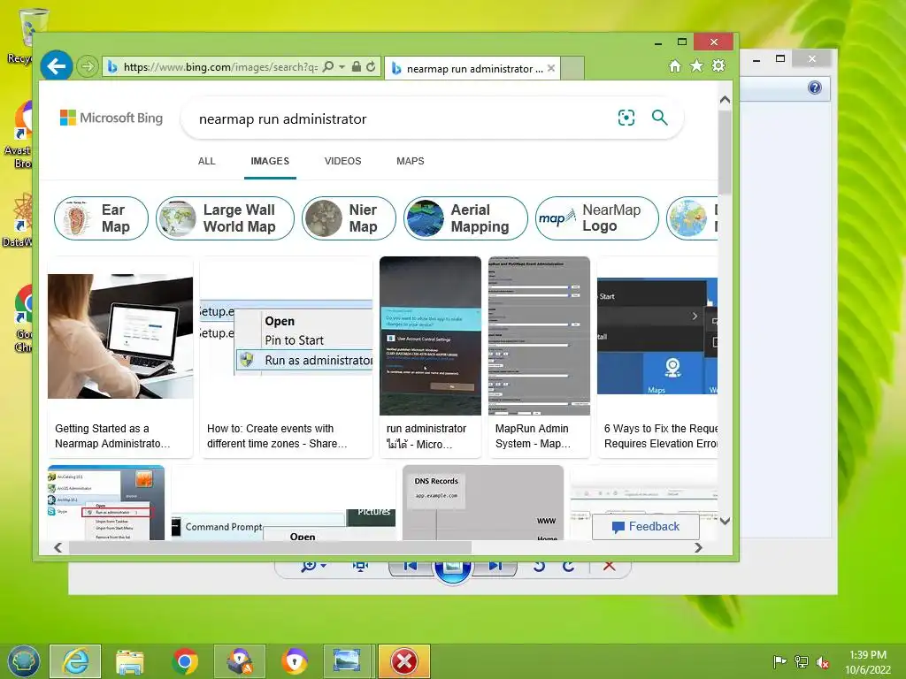Click the muted volume tray icon
Viewport: 906px width, 679px height.
coord(822,661)
